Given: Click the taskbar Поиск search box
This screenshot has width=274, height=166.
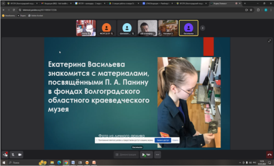Looking at the screenshot, I should tap(27, 163).
